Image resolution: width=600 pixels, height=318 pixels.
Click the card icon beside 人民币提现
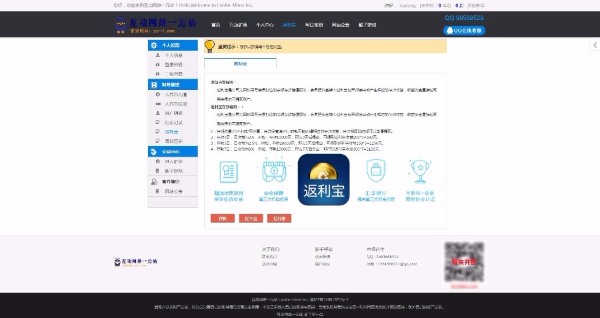click(x=157, y=104)
